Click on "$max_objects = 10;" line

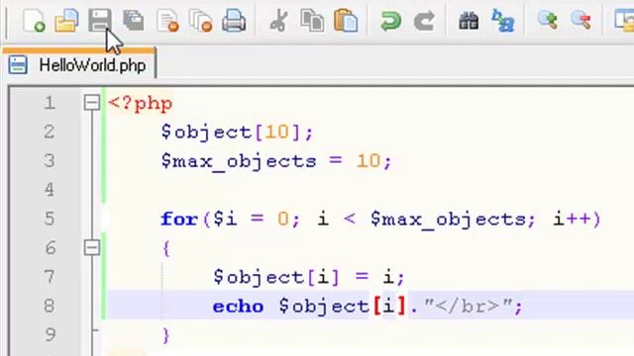point(276,161)
